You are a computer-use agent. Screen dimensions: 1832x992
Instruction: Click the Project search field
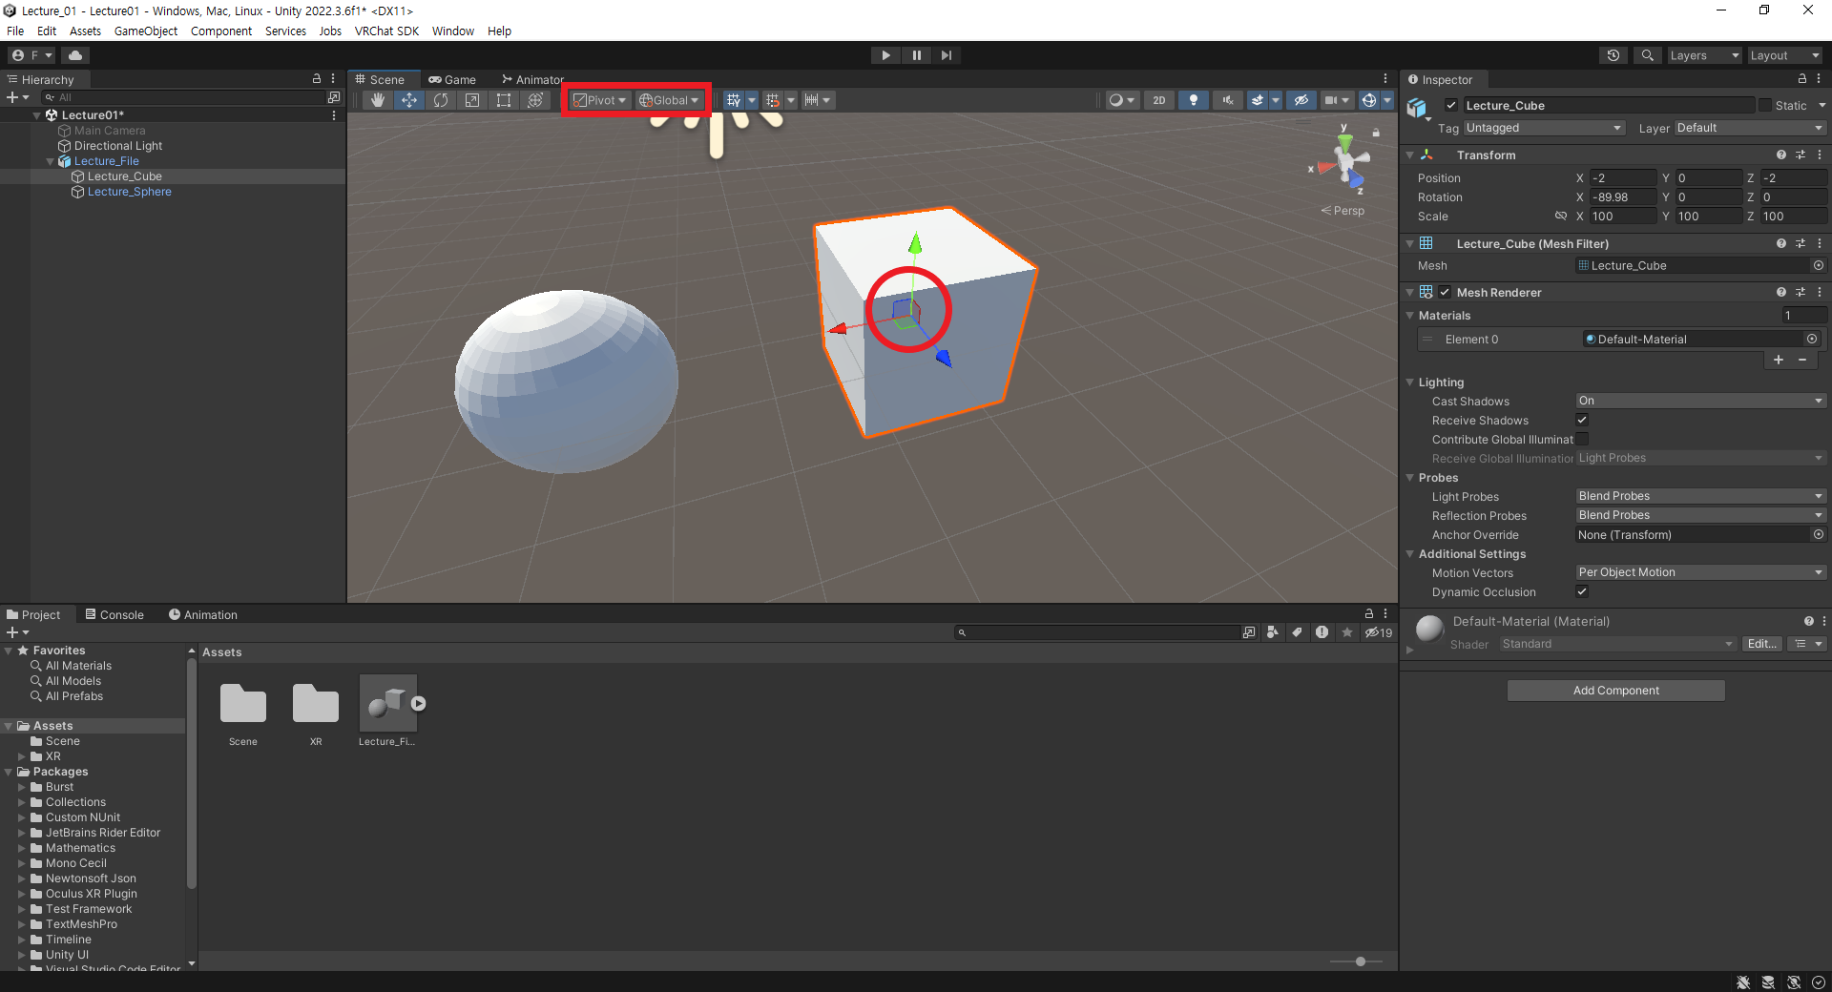(1096, 632)
